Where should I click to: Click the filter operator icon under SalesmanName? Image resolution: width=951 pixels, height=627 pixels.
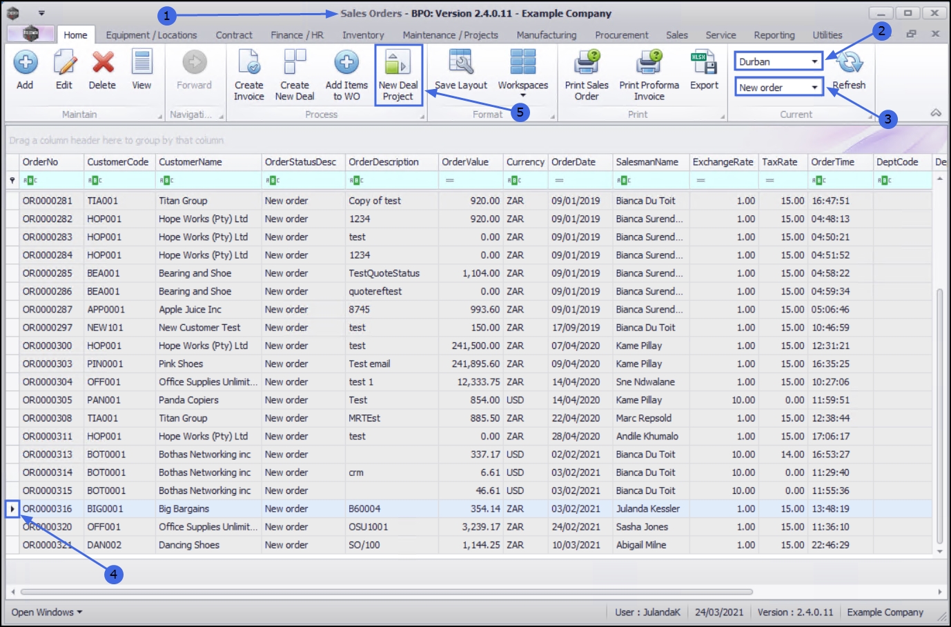coord(624,181)
